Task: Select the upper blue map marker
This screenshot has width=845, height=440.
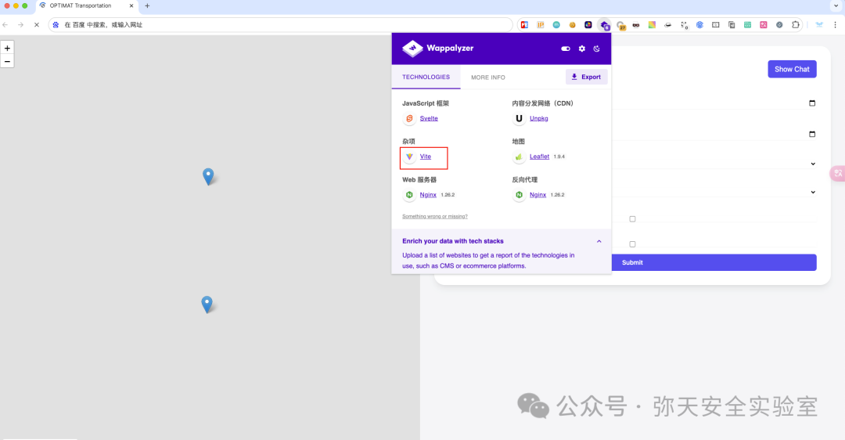Action: 208,176
